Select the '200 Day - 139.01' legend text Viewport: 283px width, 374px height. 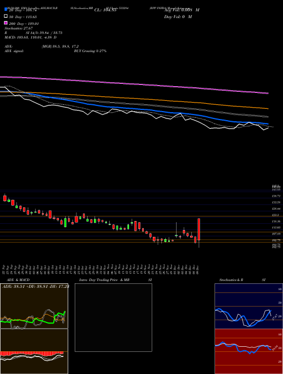24,24
